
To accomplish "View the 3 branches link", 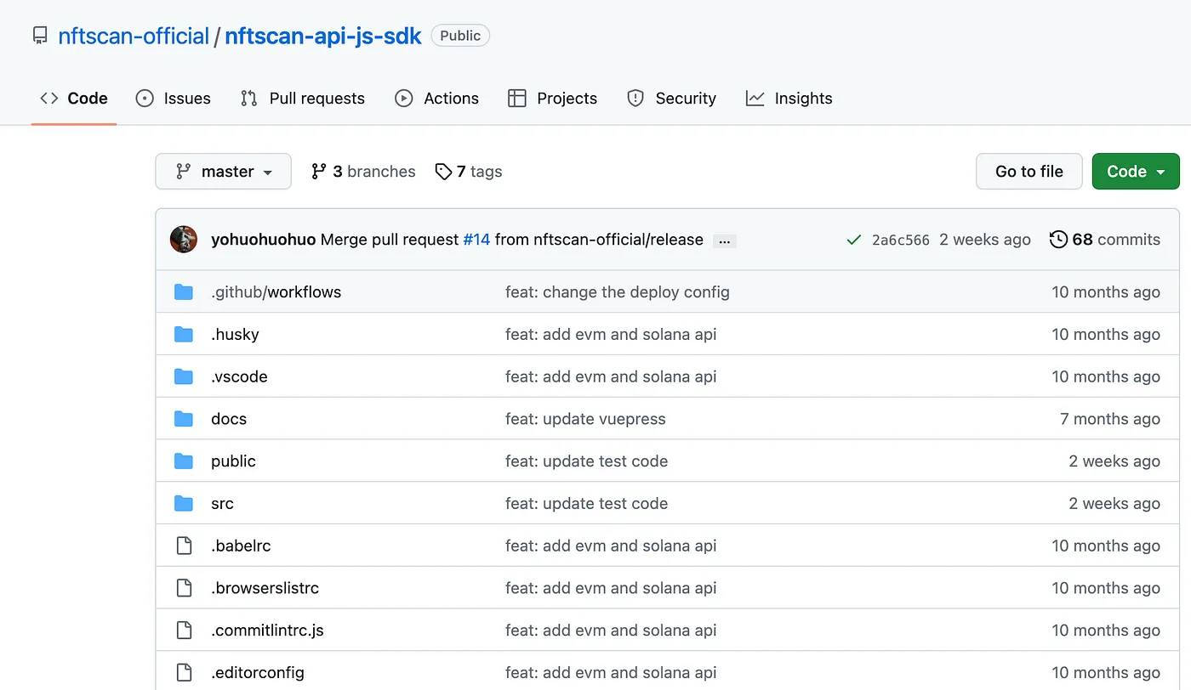I will [x=363, y=172].
